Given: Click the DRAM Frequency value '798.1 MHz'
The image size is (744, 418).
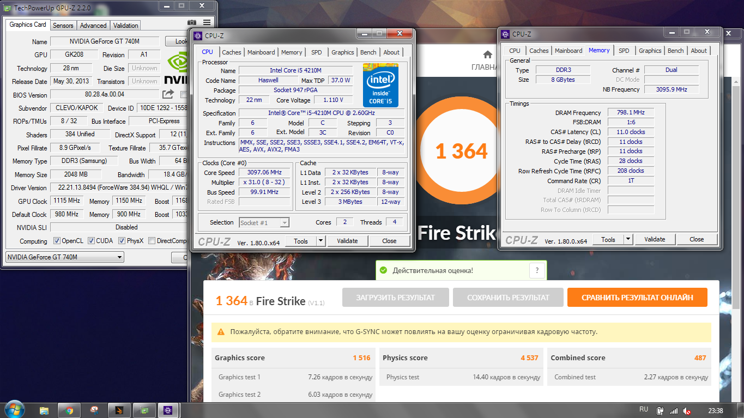Looking at the screenshot, I should click(x=631, y=113).
